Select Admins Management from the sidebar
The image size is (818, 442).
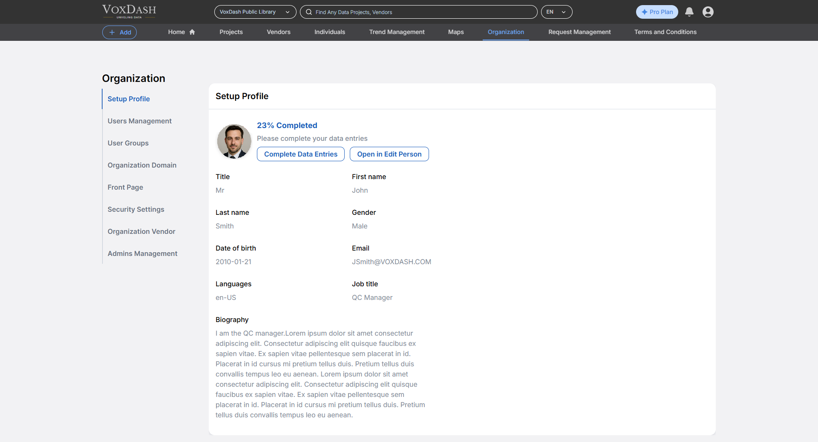(143, 254)
